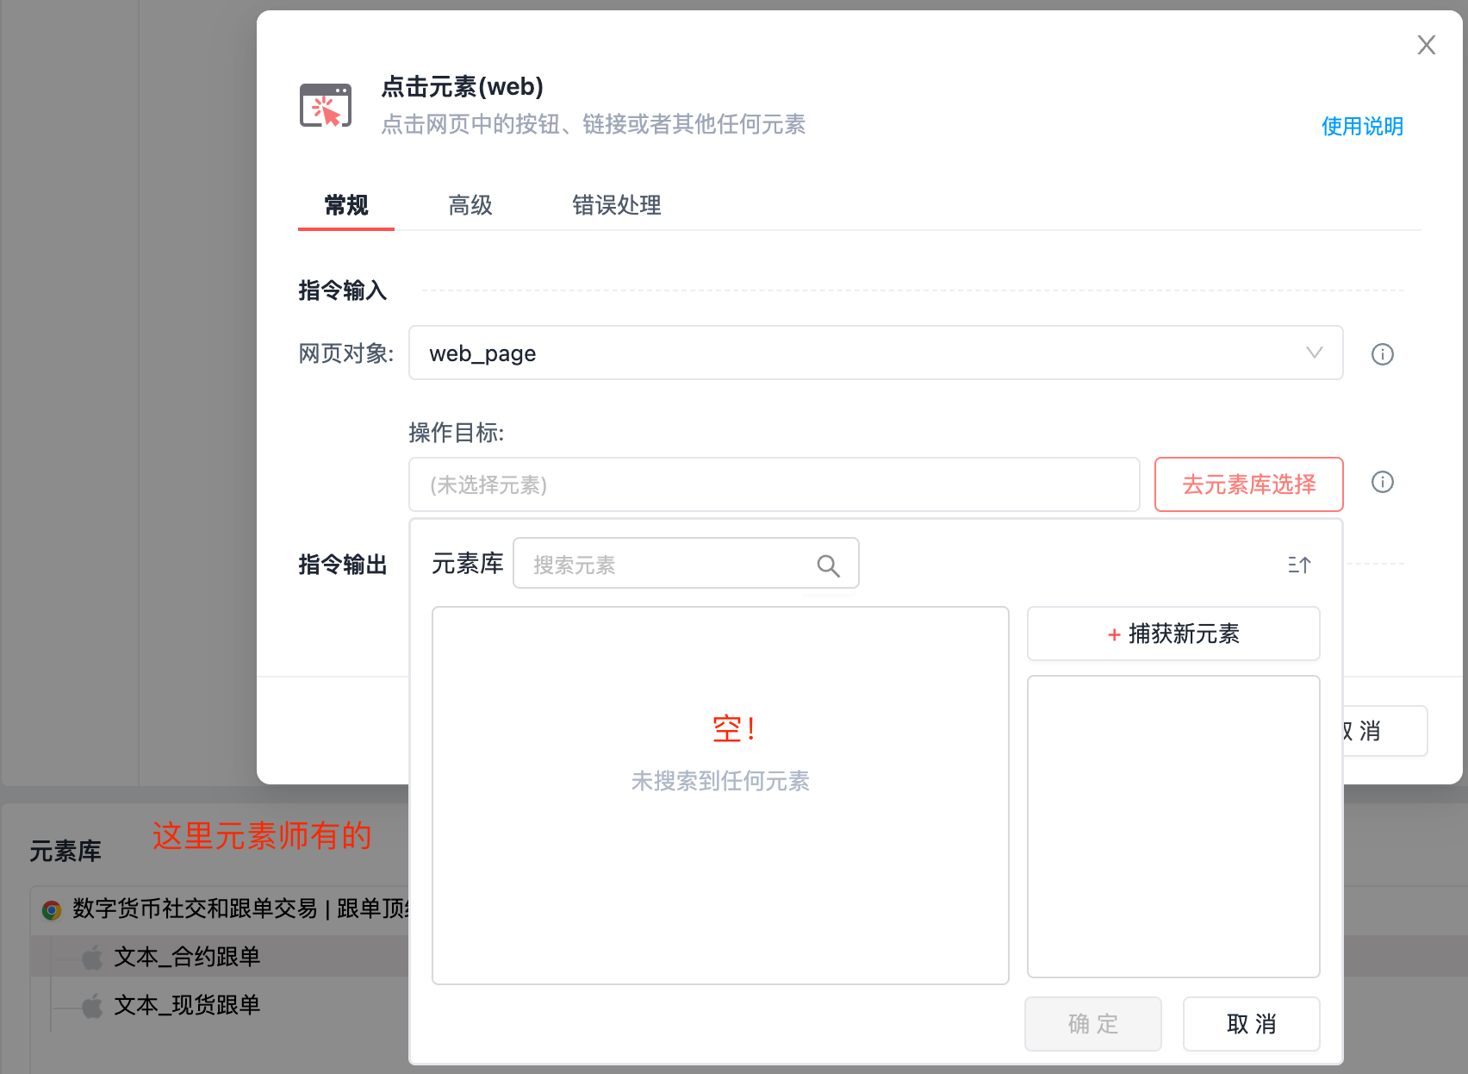Click the apple icon beside 文本_合约跟单
Screen dimensions: 1468x1074
tap(92, 957)
